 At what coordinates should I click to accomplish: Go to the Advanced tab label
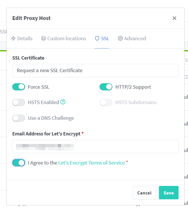(135, 38)
